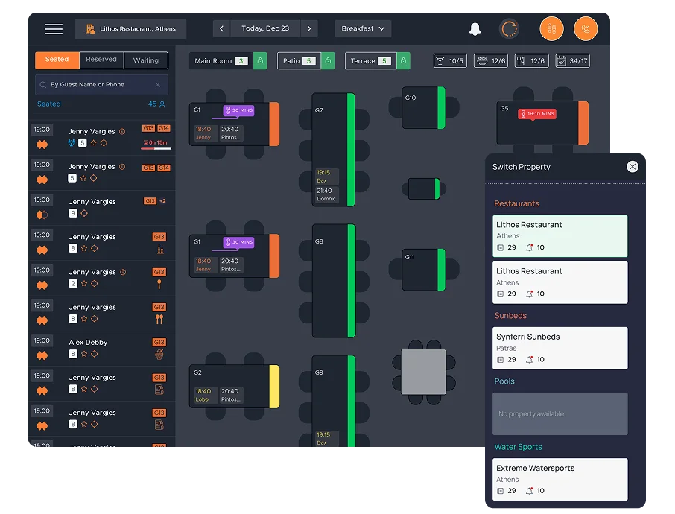Select Synferri Sunbeds Patras property
The image size is (675, 514).
click(560, 348)
